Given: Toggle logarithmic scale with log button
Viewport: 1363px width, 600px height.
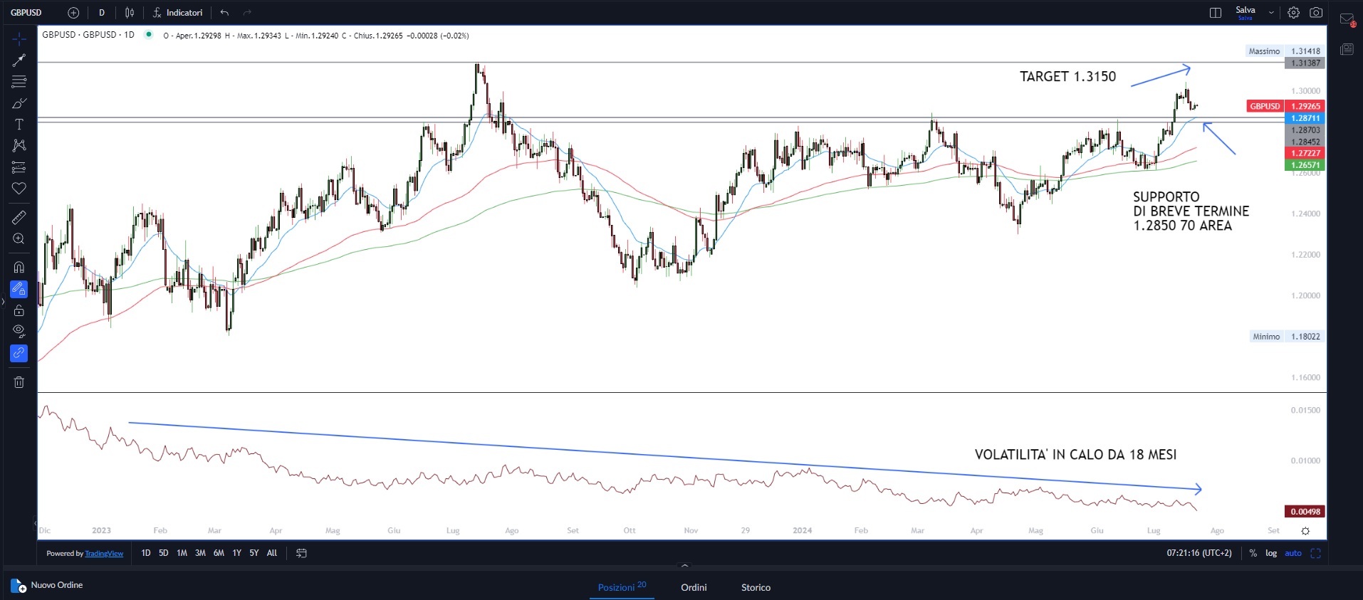Looking at the screenshot, I should [x=1271, y=553].
